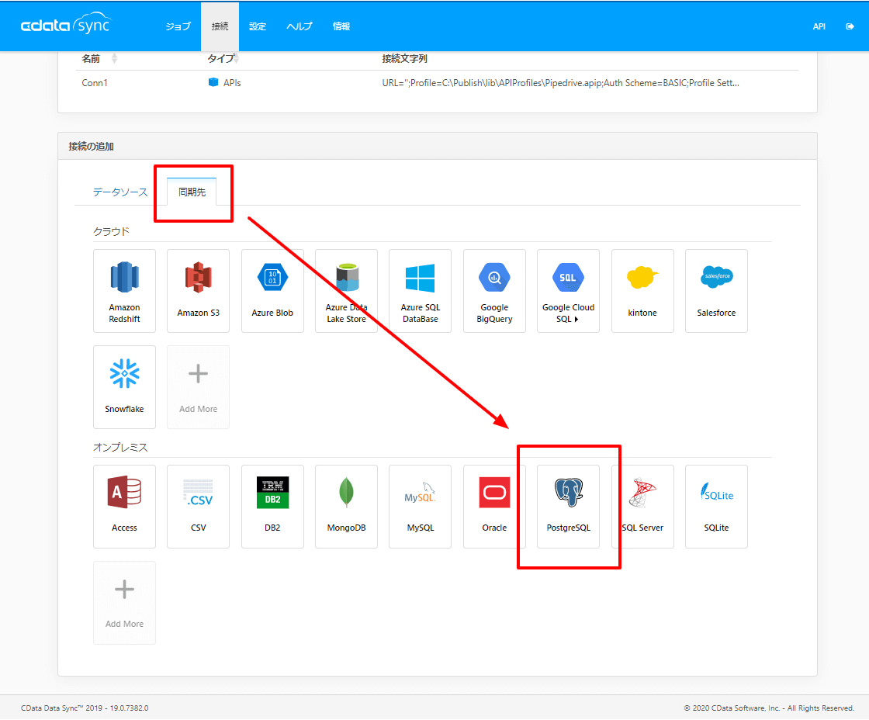
Task: Select the SQL Server connector
Action: [x=642, y=506]
